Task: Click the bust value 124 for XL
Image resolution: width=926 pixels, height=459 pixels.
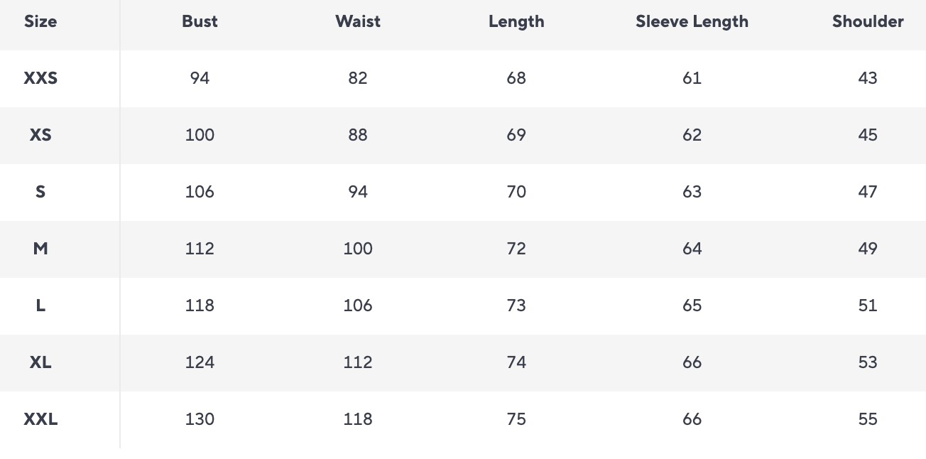Action: tap(200, 362)
